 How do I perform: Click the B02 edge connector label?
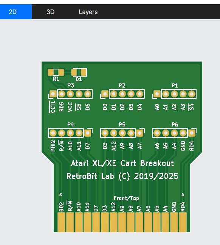pos(62,207)
